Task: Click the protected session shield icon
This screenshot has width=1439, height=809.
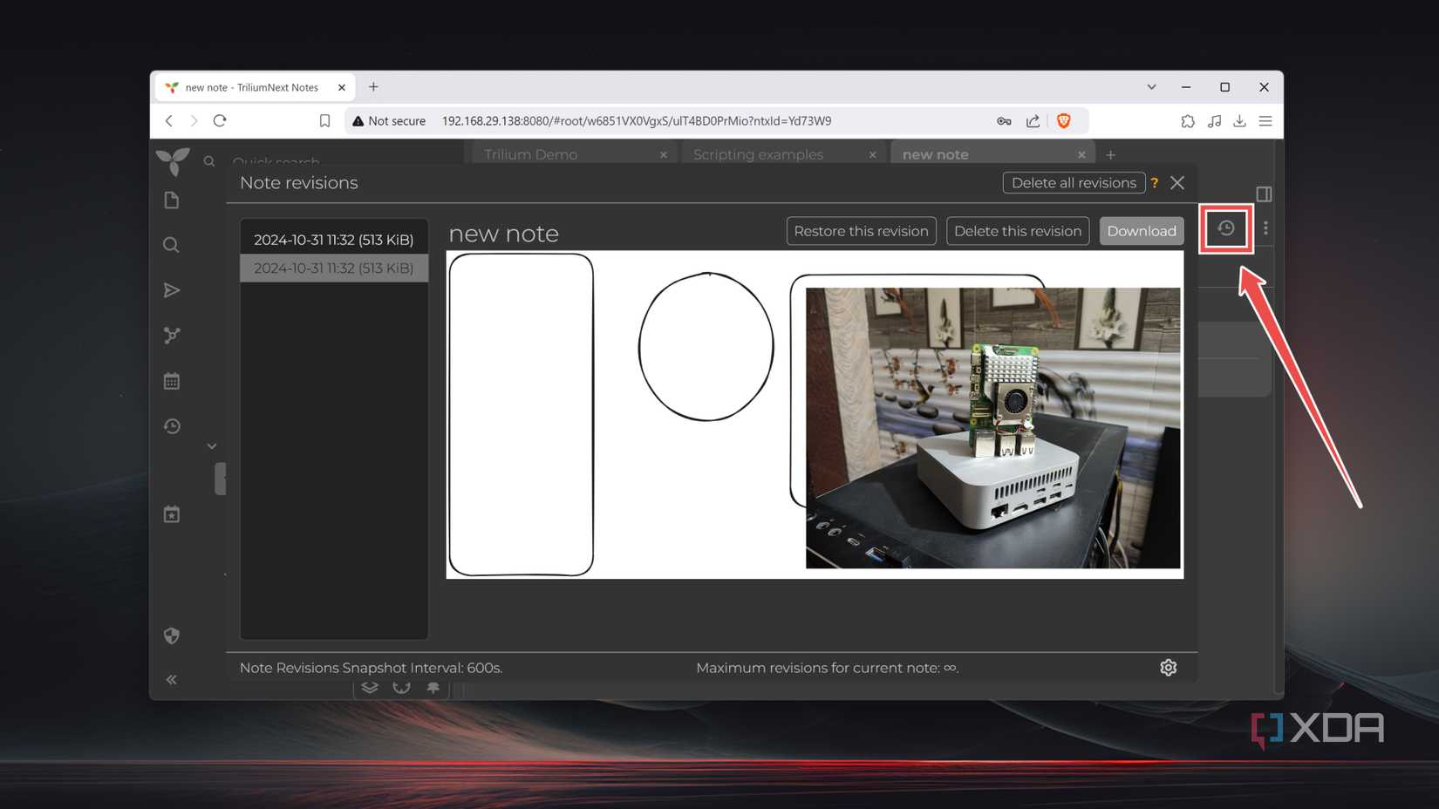Action: 172,636
